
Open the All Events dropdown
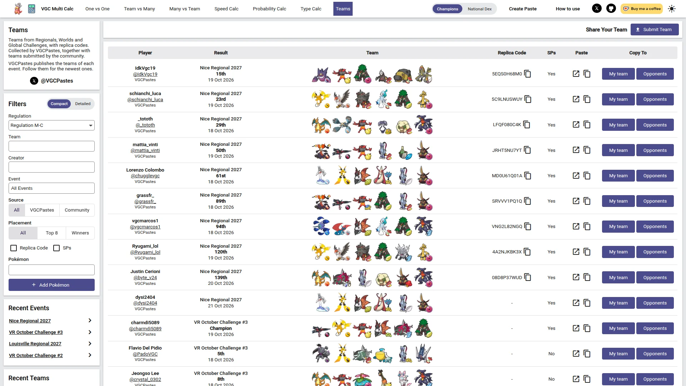(x=51, y=188)
